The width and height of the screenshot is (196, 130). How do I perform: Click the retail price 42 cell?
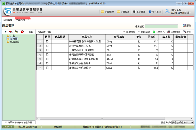[x=152, y=55]
